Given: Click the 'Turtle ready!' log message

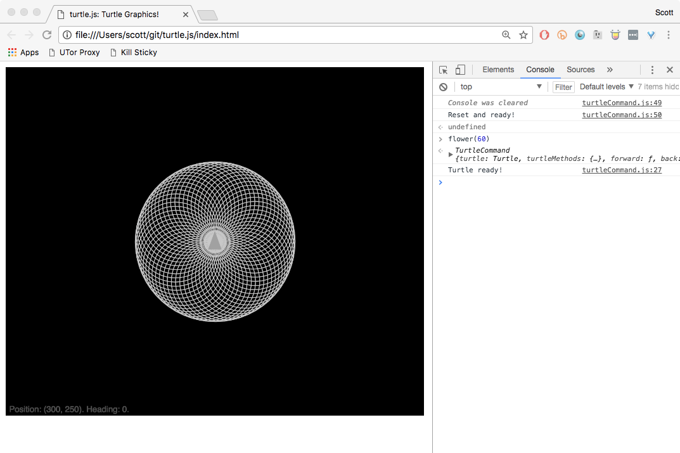Looking at the screenshot, I should 475,170.
